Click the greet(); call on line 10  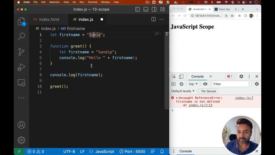(59, 86)
